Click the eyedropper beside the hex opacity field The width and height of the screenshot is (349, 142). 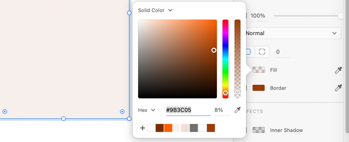coord(238,110)
